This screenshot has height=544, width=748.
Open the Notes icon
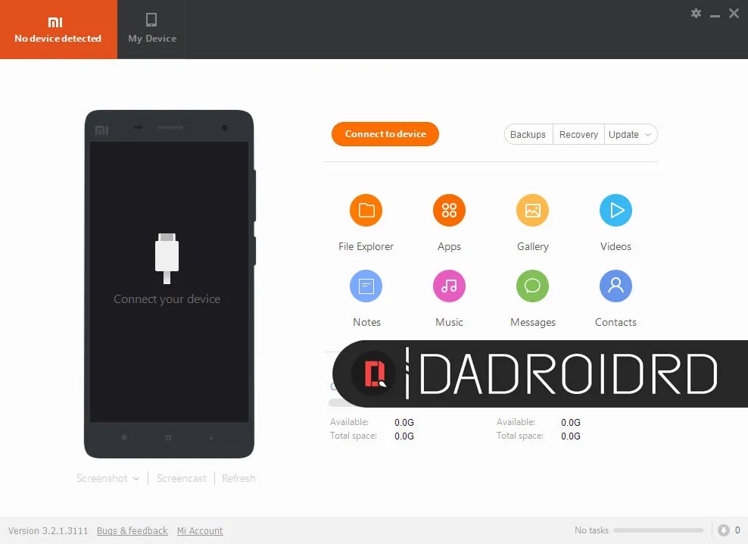coord(366,286)
